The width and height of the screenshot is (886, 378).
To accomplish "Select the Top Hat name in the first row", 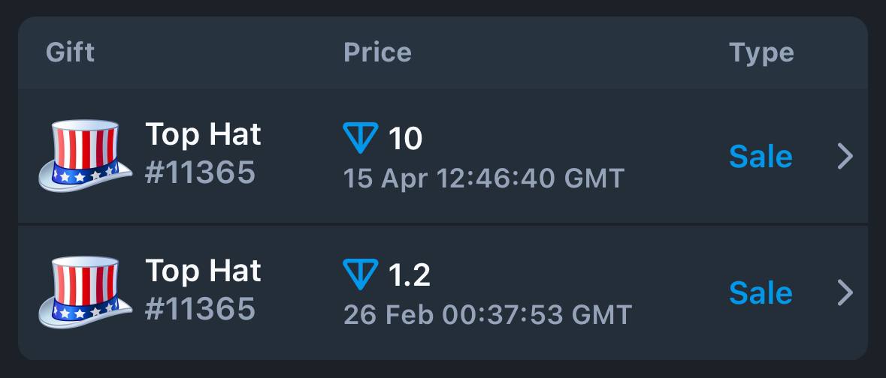I will pyautogui.click(x=204, y=134).
